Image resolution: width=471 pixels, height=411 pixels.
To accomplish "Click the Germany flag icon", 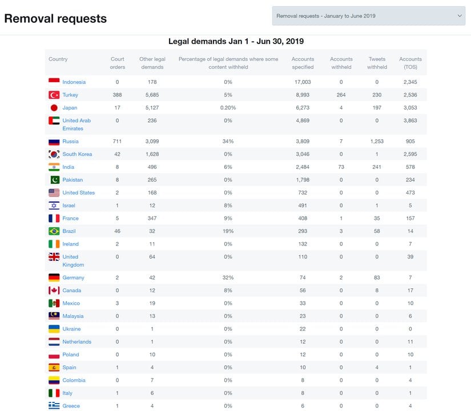I will tap(54, 277).
